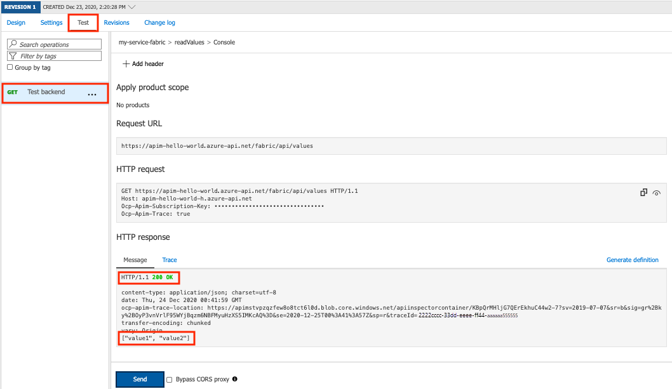This screenshot has height=389, width=672.
Task: Click the Send button
Action: (x=139, y=379)
